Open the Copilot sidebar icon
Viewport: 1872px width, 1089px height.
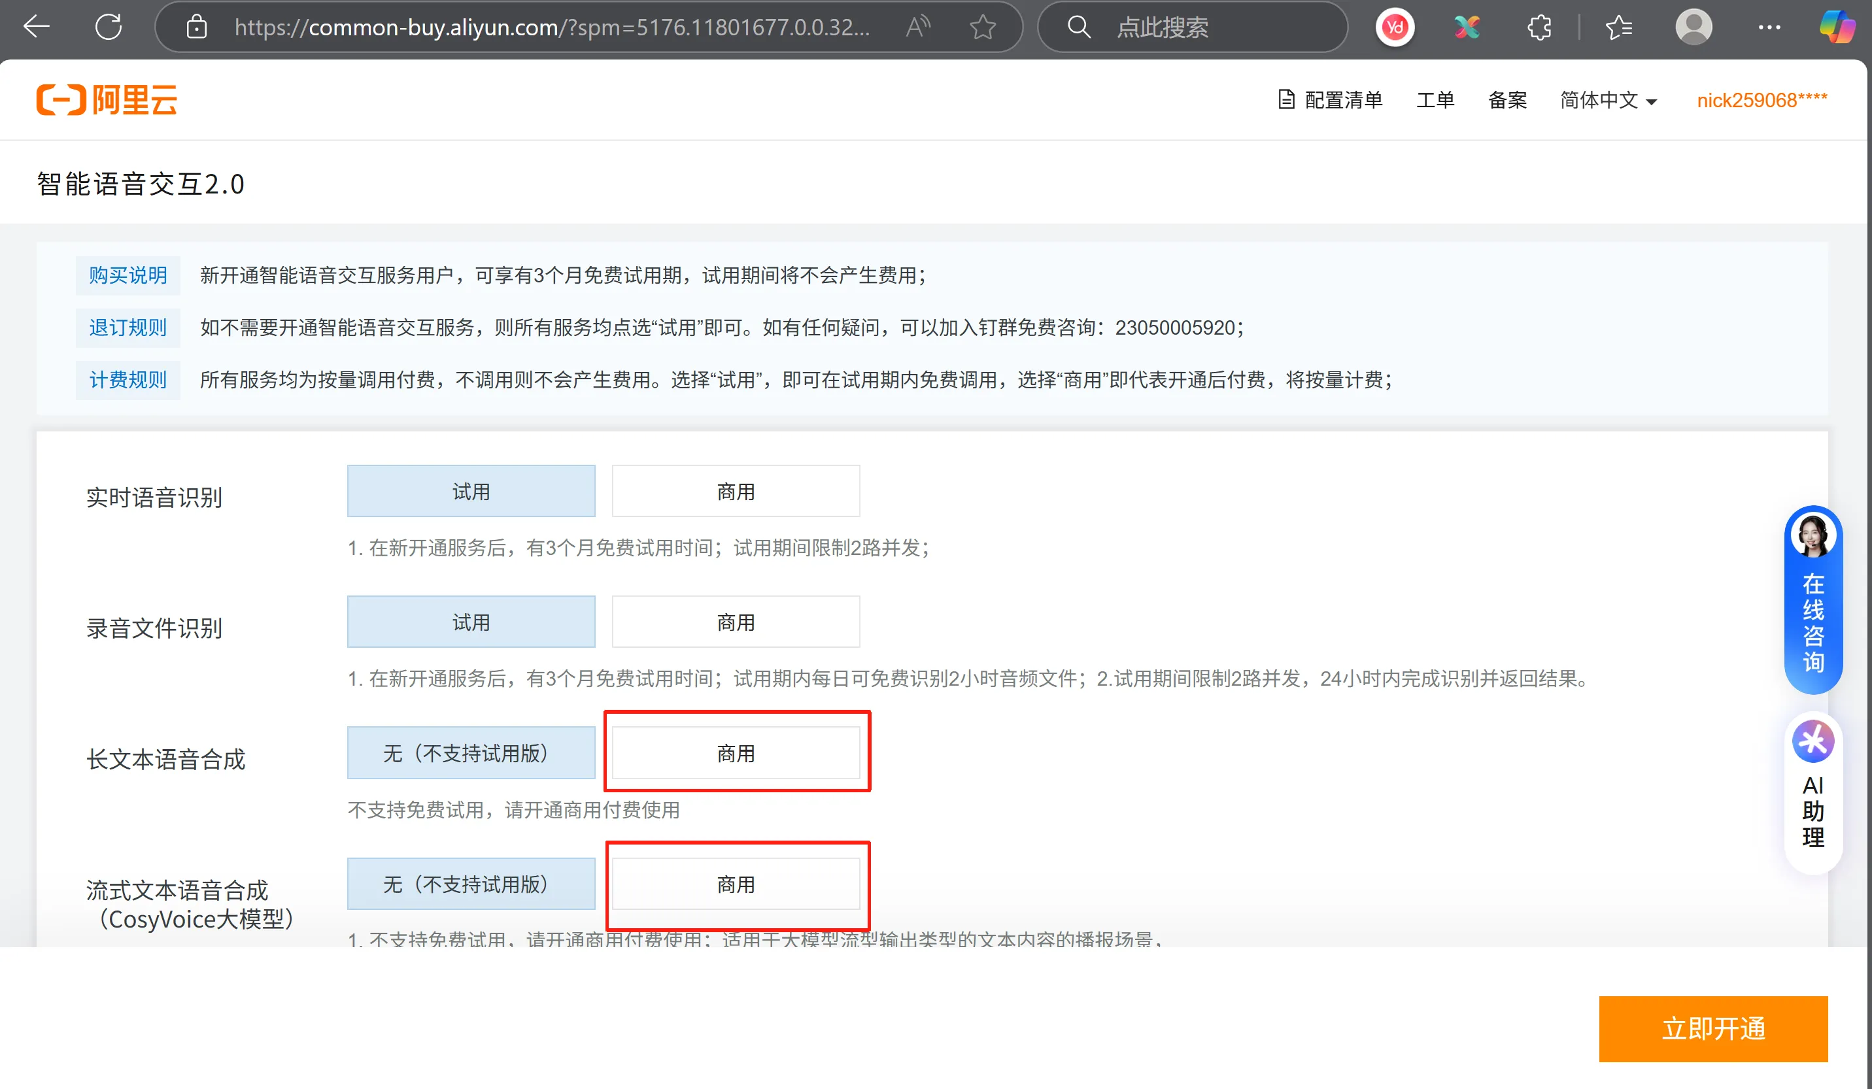1837,27
